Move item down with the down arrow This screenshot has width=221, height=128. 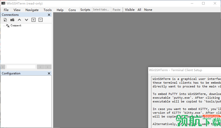(26, 20)
